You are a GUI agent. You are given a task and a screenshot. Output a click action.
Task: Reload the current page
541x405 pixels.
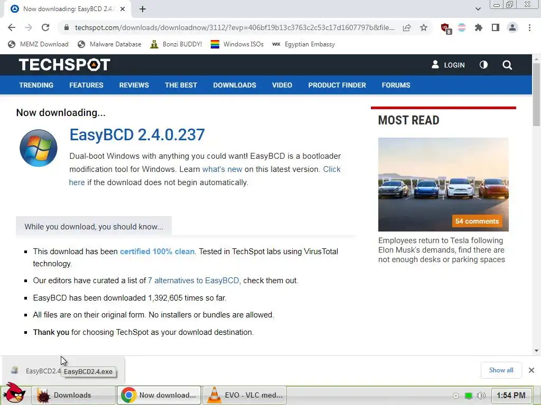point(45,27)
